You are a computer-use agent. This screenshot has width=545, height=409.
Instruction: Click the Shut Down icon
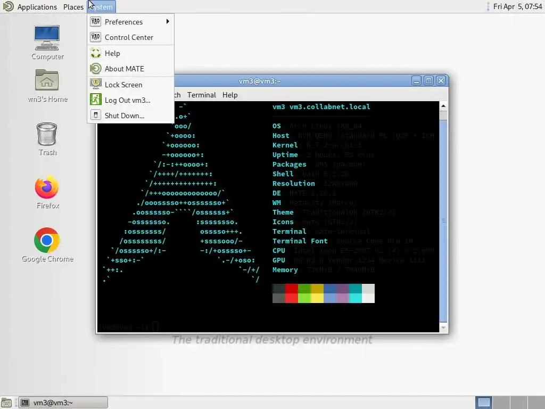(x=96, y=116)
